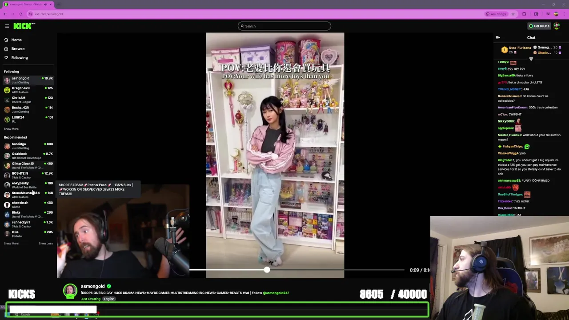Viewport: 569px width, 320px height.
Task: Click Odablock avatar icon
Action: (7, 156)
